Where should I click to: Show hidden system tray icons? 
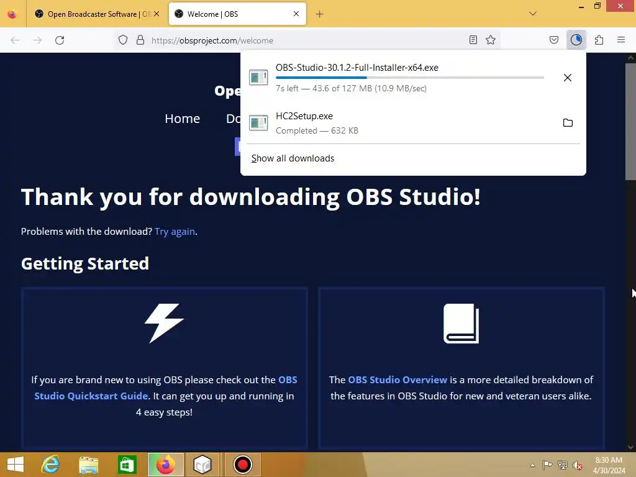coord(532,465)
